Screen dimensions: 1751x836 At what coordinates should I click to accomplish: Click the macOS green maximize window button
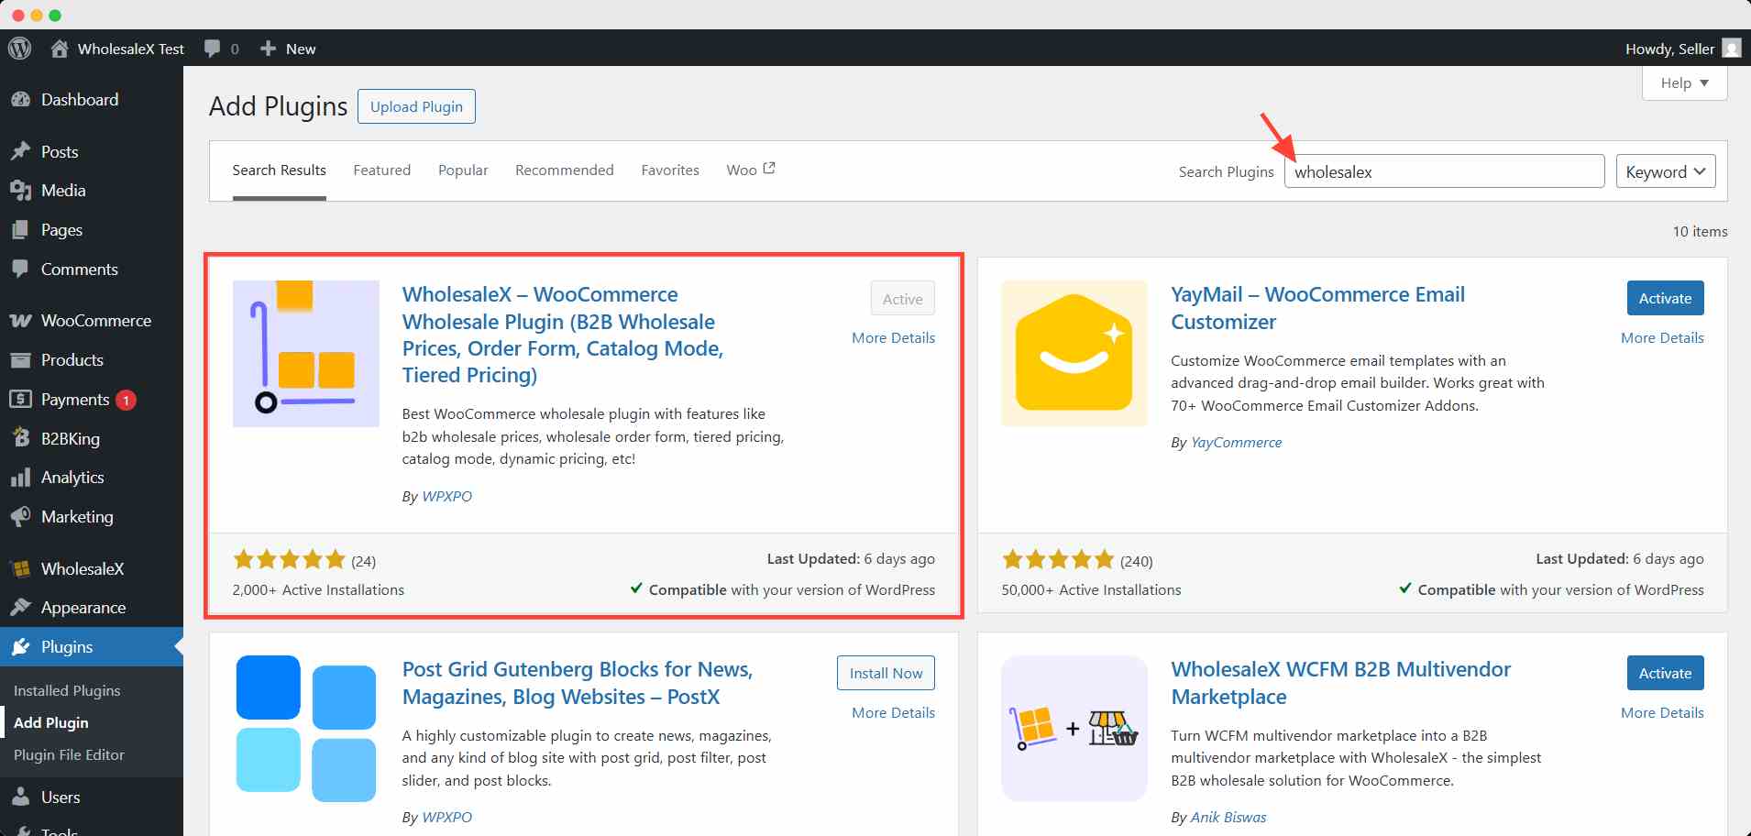[55, 16]
